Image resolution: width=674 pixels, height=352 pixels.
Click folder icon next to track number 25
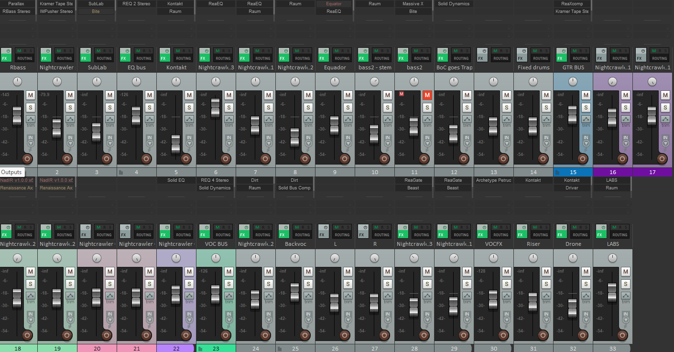coord(280,349)
